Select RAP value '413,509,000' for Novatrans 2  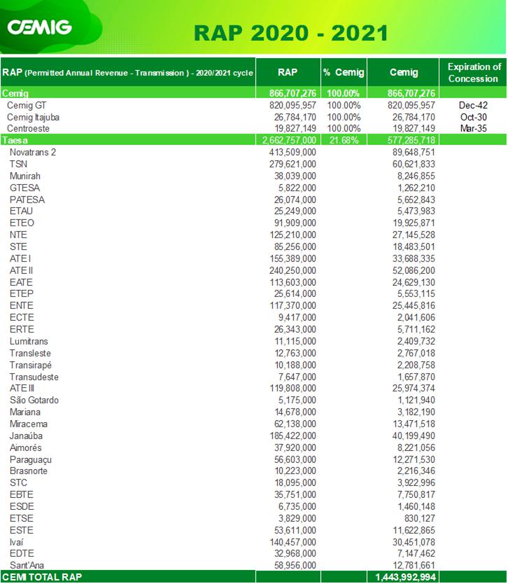coord(293,153)
